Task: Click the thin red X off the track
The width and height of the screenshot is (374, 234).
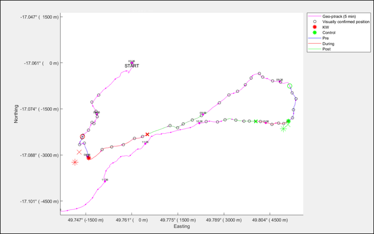Action: tap(79, 152)
